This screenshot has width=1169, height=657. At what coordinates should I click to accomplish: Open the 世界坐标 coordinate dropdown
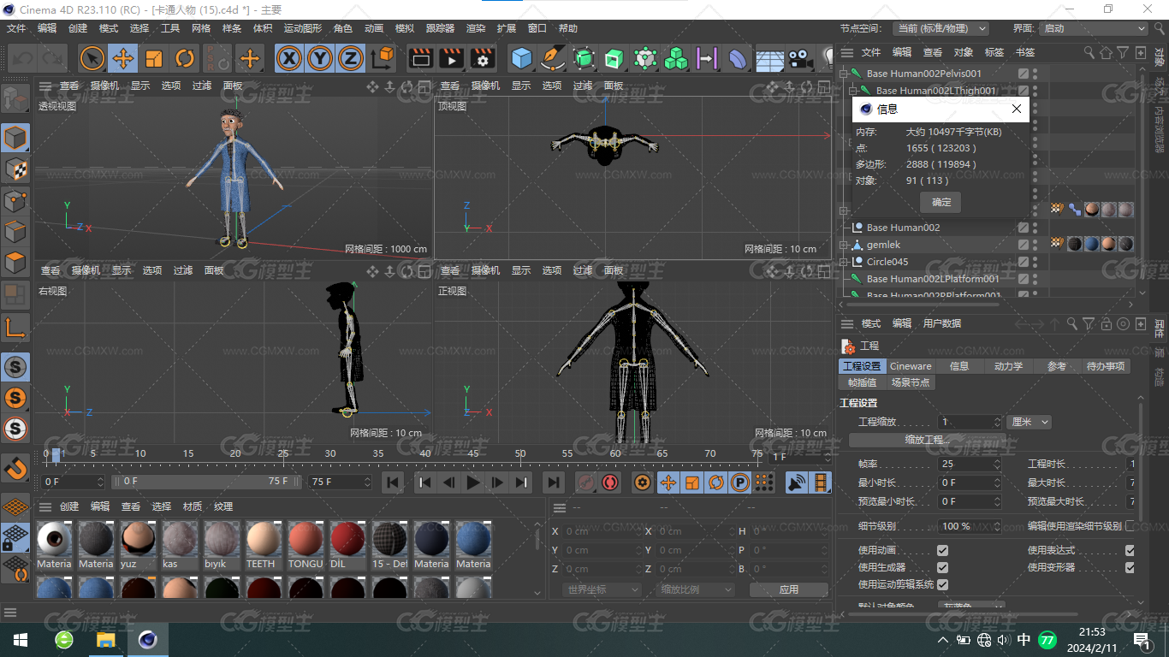click(x=602, y=589)
